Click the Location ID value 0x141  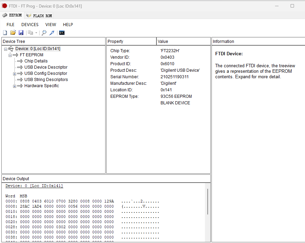[x=166, y=90]
